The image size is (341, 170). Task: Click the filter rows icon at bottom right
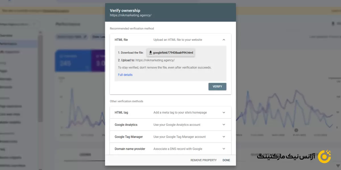pyautogui.click(x=338, y=166)
